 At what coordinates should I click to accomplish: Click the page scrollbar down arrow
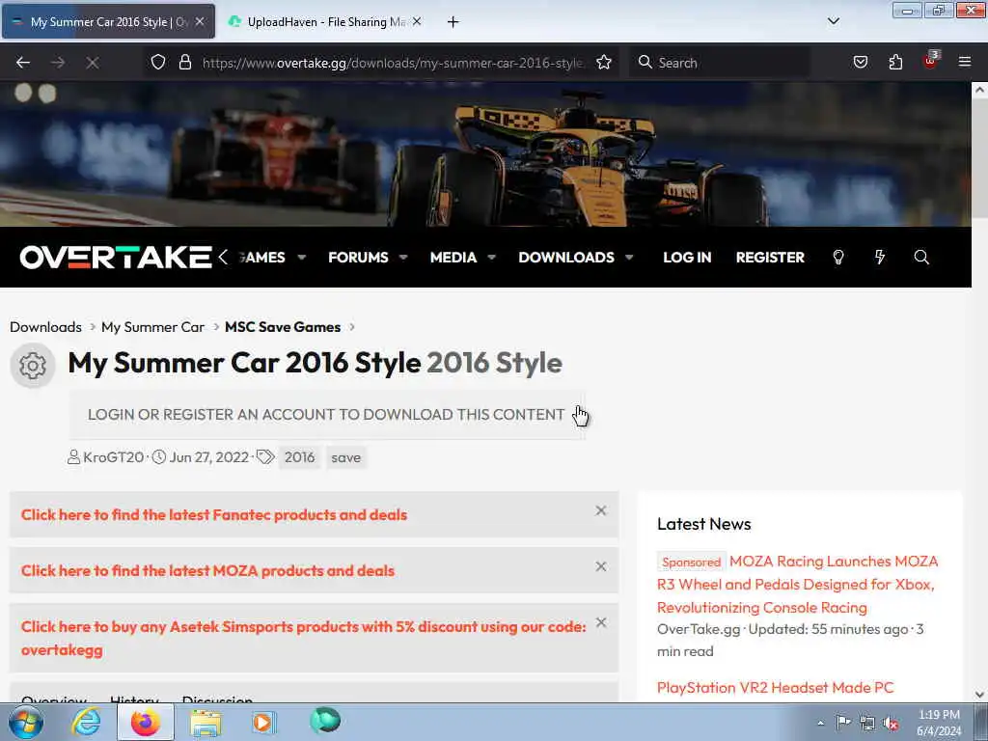[x=980, y=695]
